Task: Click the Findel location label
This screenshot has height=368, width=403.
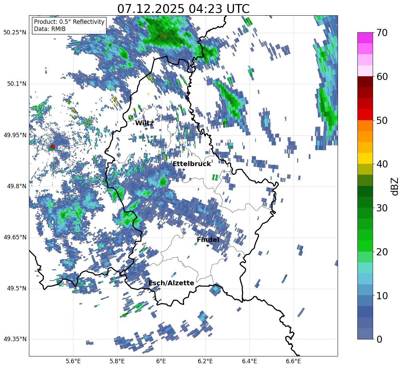Action: point(208,240)
